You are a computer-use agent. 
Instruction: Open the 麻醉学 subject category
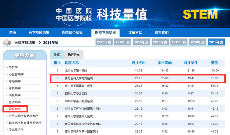pos(13,67)
